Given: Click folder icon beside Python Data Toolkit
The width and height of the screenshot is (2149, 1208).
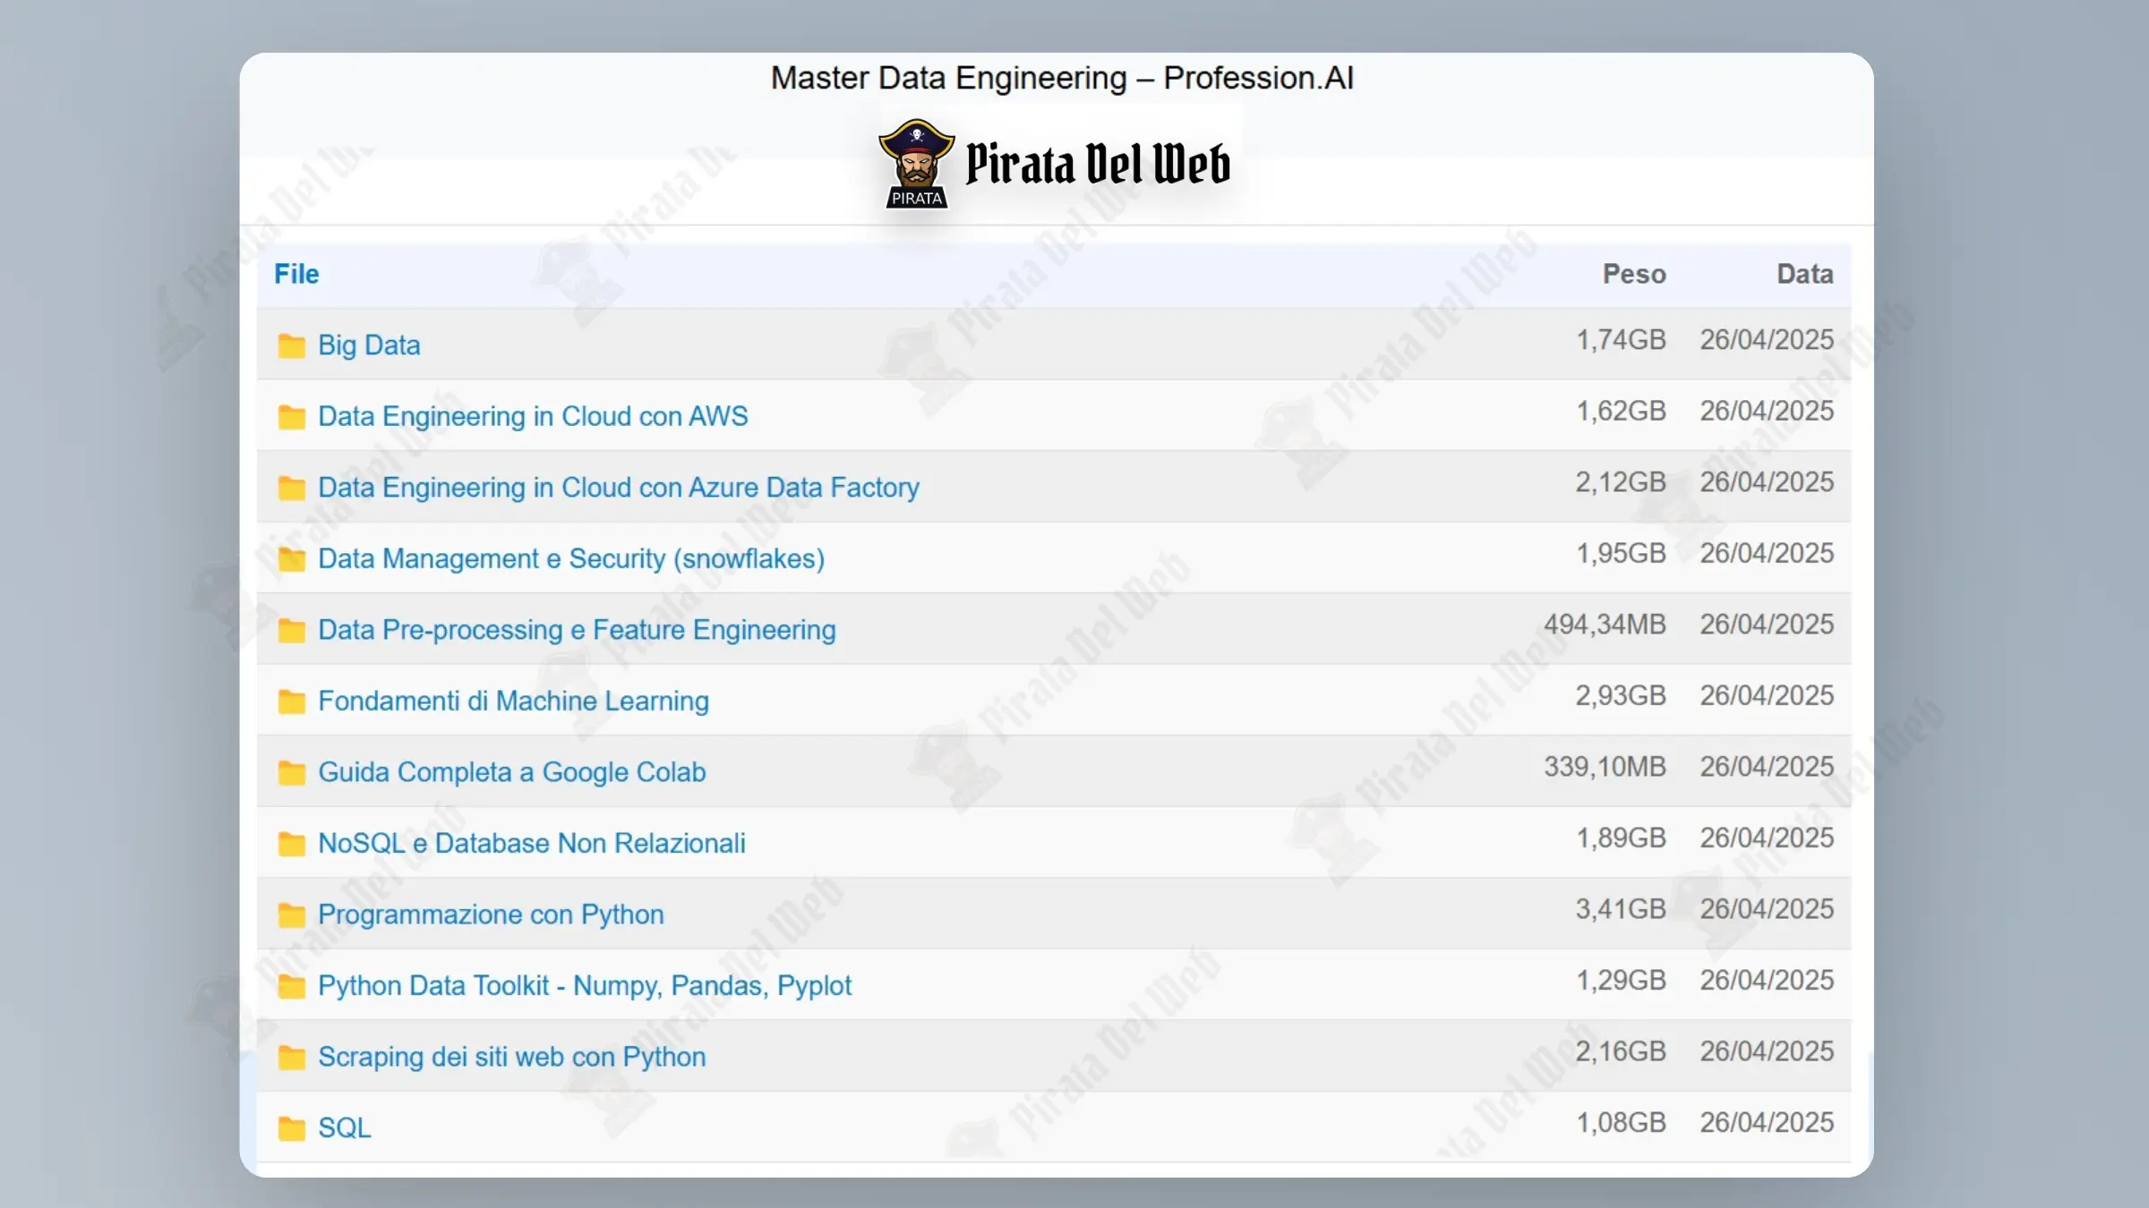Looking at the screenshot, I should click(291, 986).
